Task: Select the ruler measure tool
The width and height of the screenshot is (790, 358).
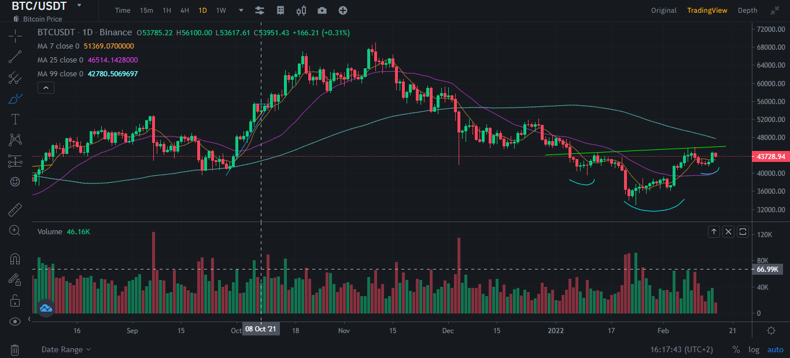Action: coord(15,209)
